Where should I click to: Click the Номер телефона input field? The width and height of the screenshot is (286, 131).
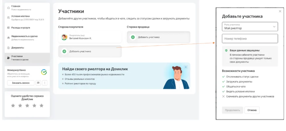[x=250, y=39]
